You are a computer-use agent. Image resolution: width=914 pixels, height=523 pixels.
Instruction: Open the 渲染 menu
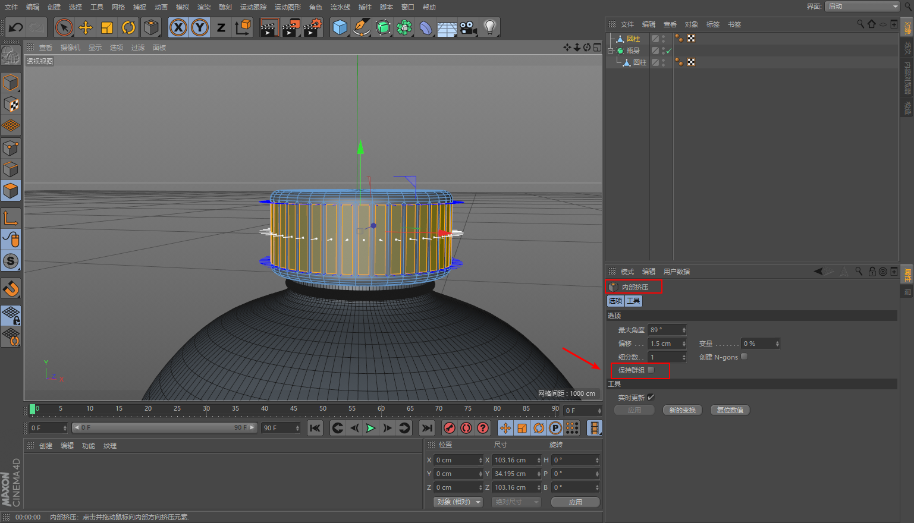pos(204,7)
